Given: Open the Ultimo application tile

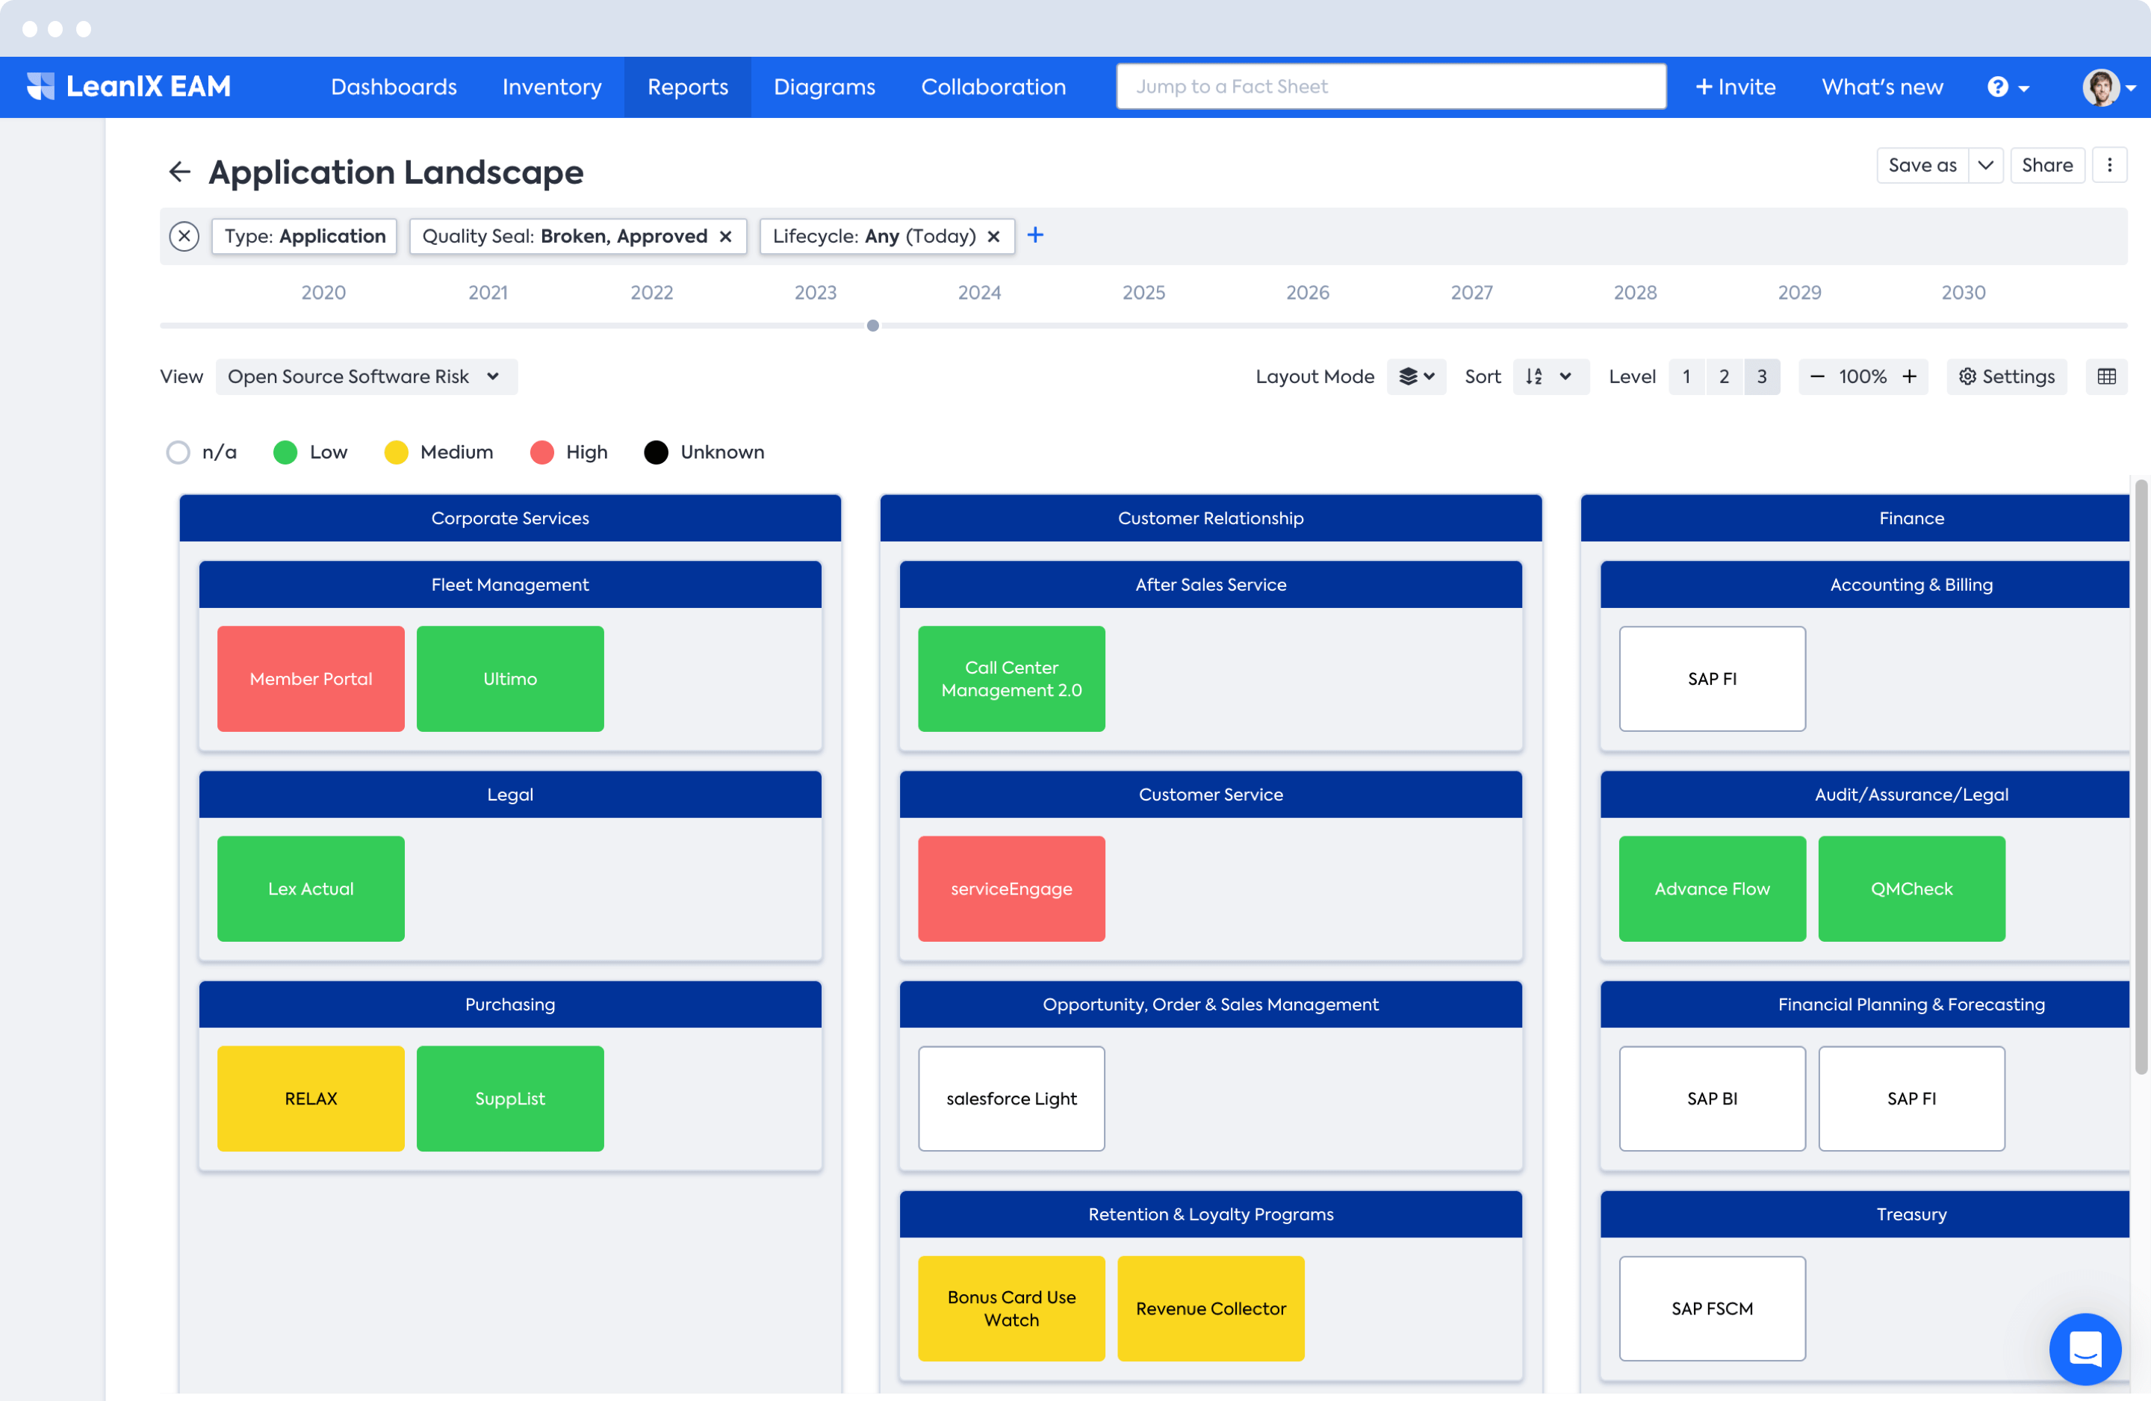Looking at the screenshot, I should tap(509, 679).
